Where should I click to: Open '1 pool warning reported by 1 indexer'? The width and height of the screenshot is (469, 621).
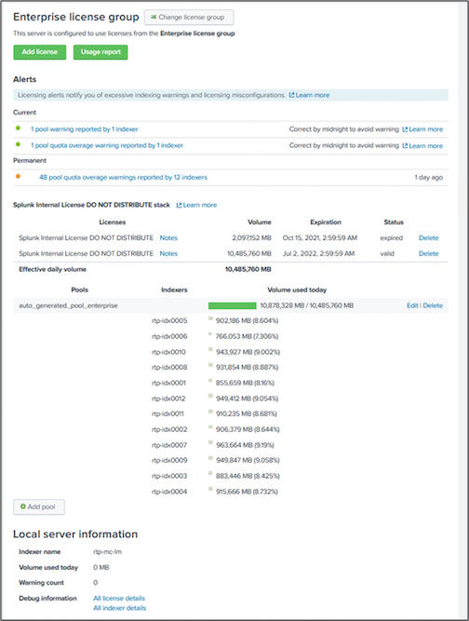[85, 129]
